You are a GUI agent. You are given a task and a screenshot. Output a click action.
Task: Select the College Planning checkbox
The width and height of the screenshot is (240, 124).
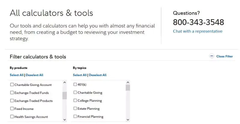pyautogui.click(x=75, y=100)
